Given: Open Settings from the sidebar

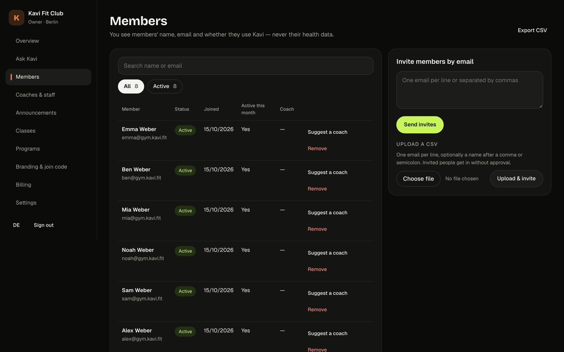Looking at the screenshot, I should pos(48,202).
